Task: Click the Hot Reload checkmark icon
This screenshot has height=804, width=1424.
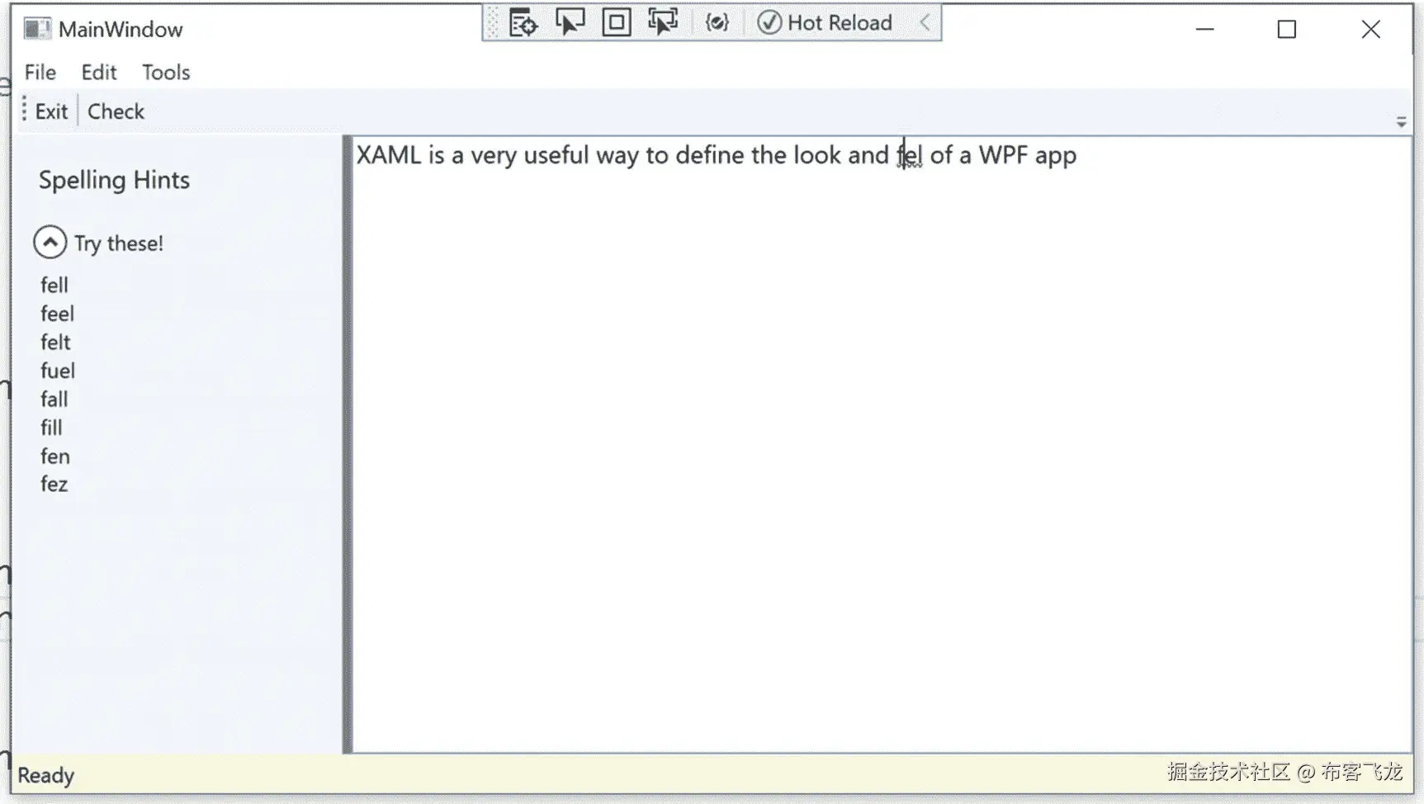Action: pos(769,22)
